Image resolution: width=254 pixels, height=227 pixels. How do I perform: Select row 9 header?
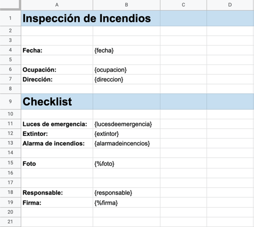(10, 101)
